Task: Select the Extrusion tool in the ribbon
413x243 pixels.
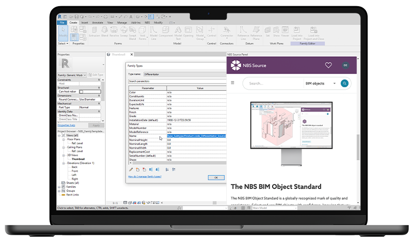Action: (94, 34)
